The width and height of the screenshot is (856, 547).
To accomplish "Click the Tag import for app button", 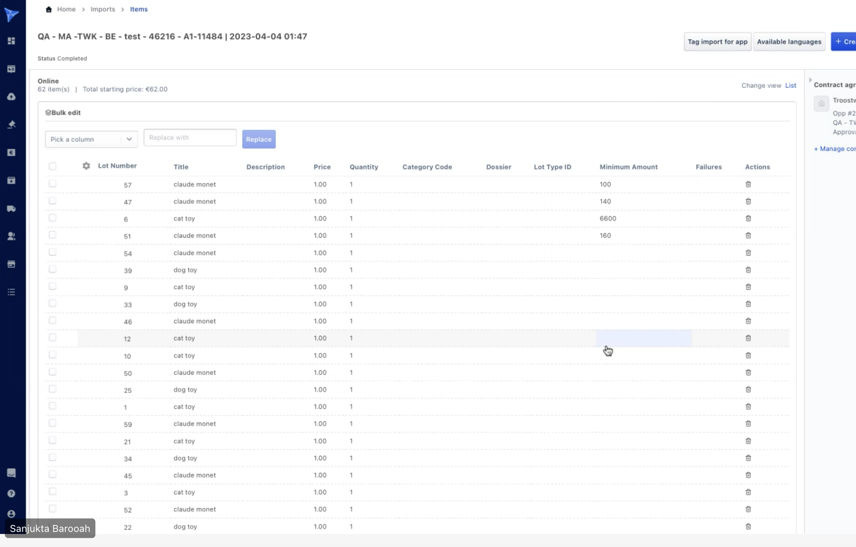I will click(x=717, y=42).
